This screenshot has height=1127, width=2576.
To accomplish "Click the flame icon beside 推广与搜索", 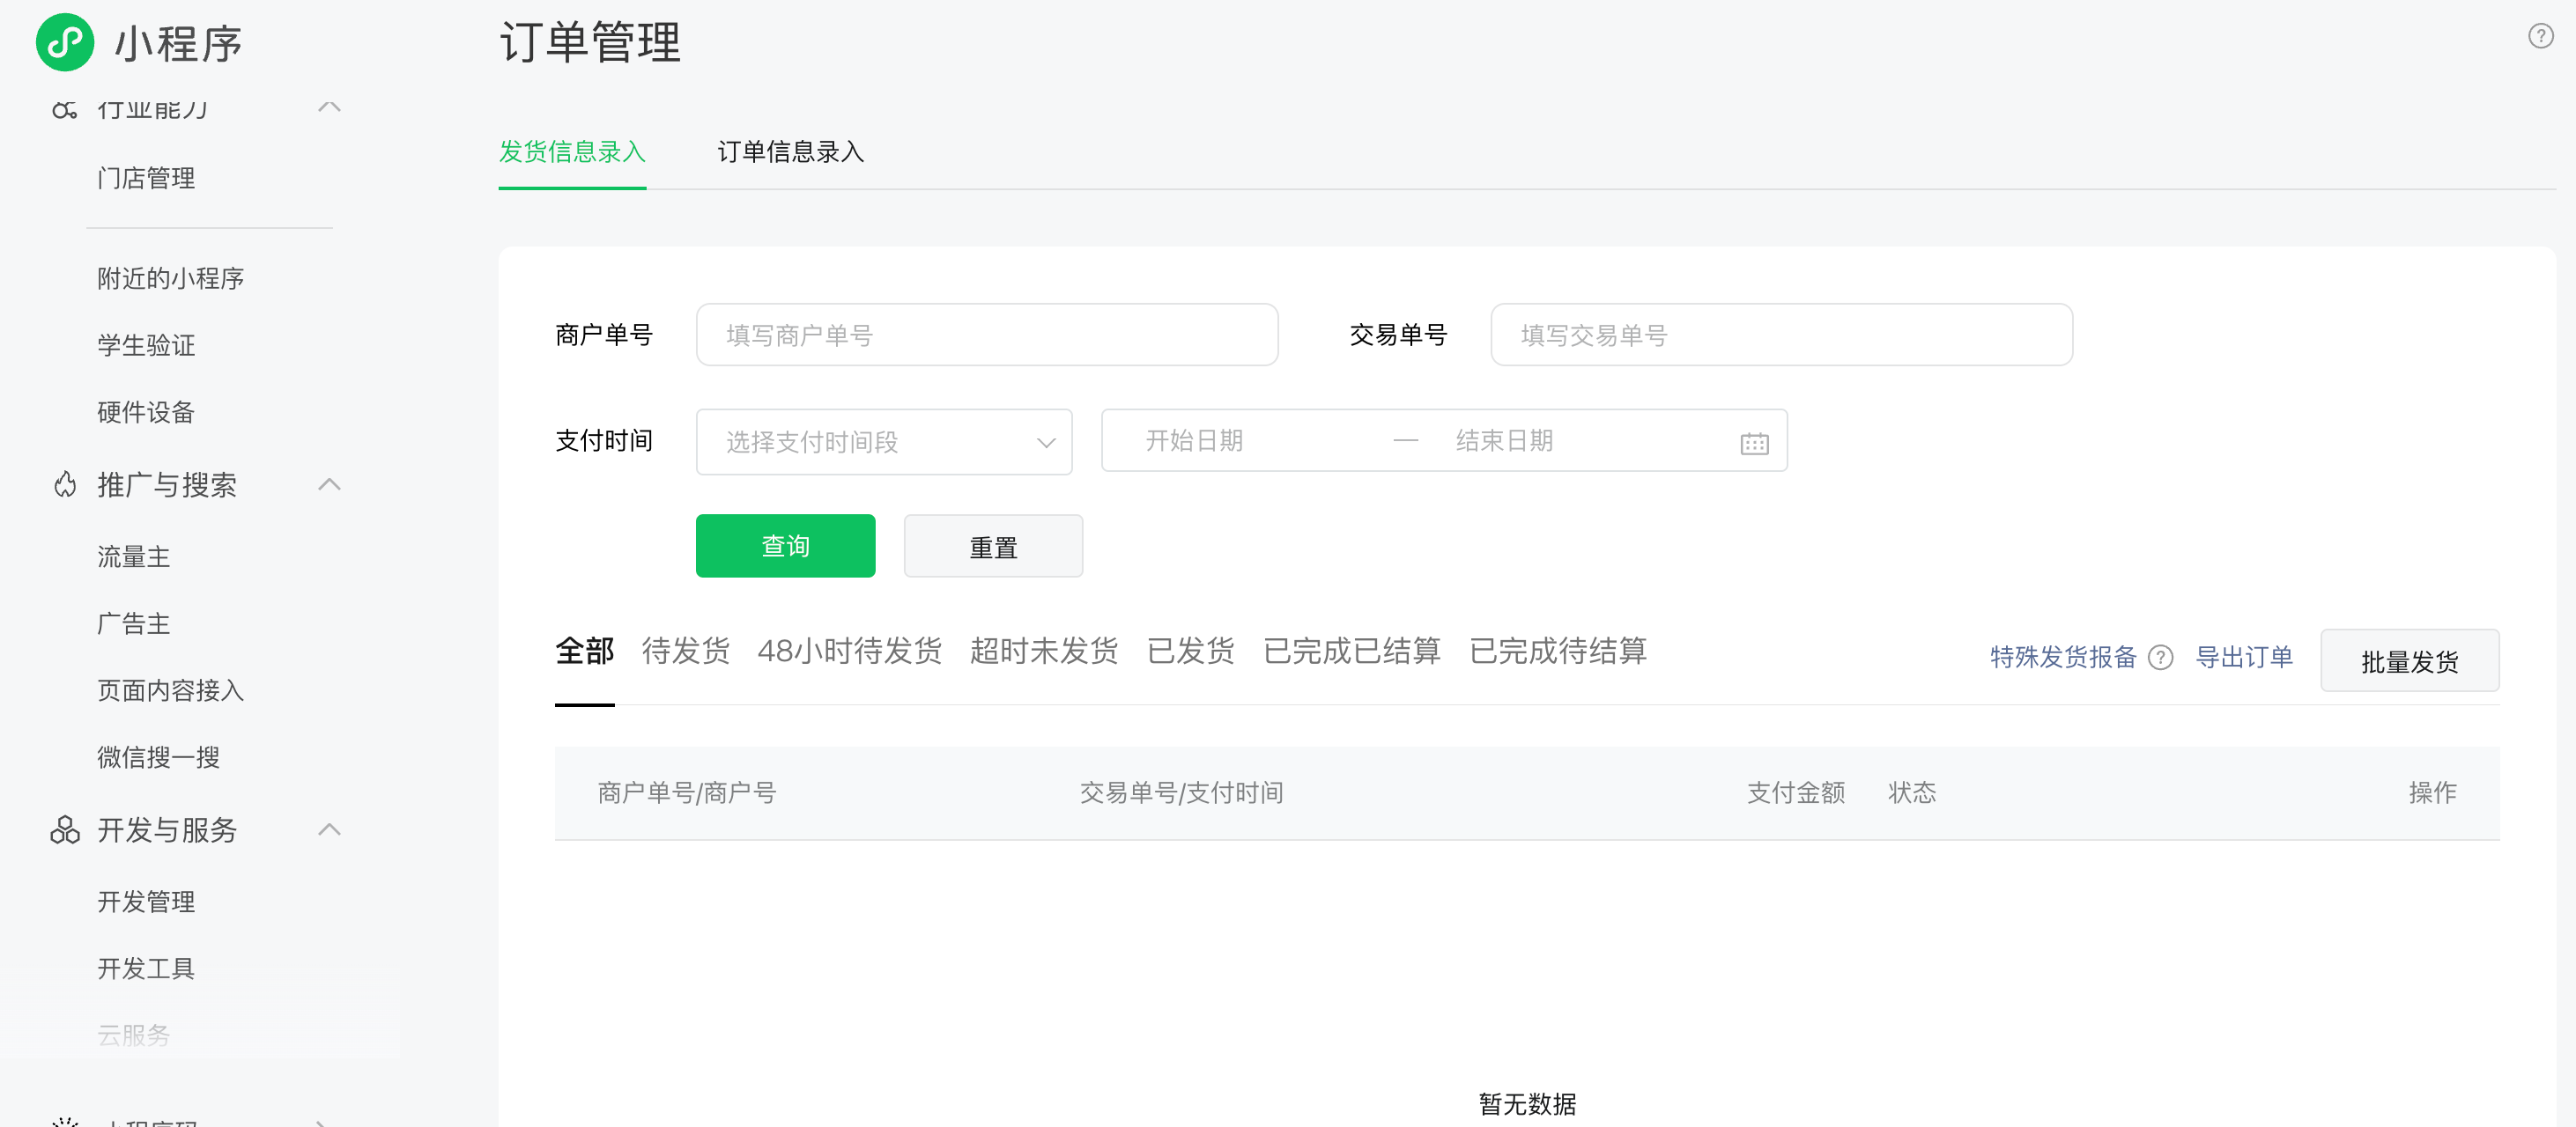I will [x=65, y=485].
